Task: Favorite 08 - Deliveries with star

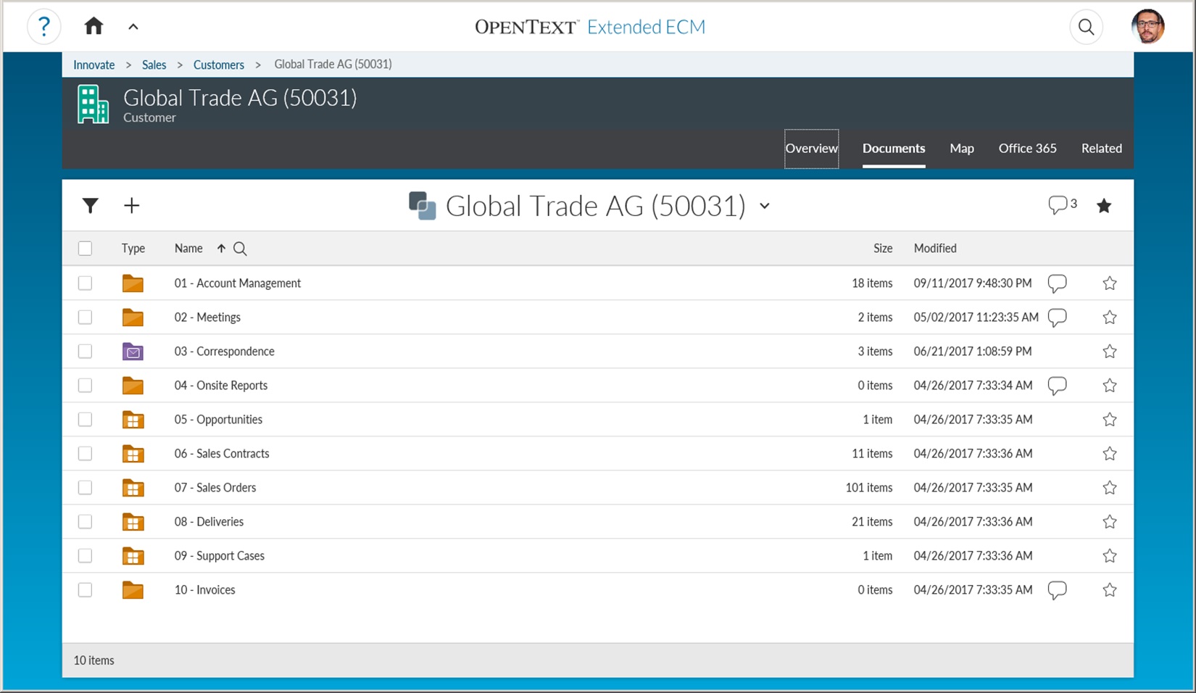Action: tap(1110, 522)
